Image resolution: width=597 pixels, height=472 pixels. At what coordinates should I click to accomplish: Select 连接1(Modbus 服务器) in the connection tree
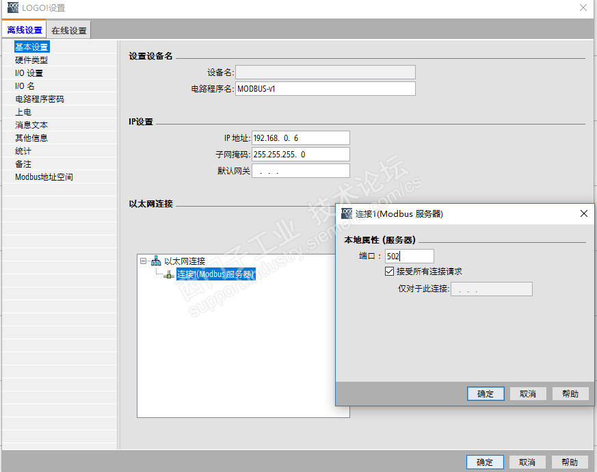click(x=215, y=274)
